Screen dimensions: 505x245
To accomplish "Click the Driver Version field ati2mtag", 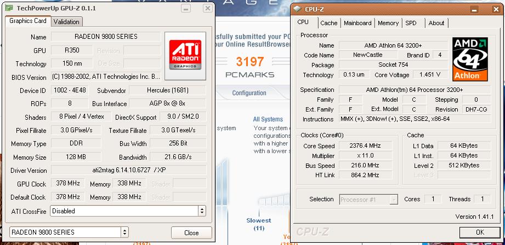I will [x=129, y=170].
